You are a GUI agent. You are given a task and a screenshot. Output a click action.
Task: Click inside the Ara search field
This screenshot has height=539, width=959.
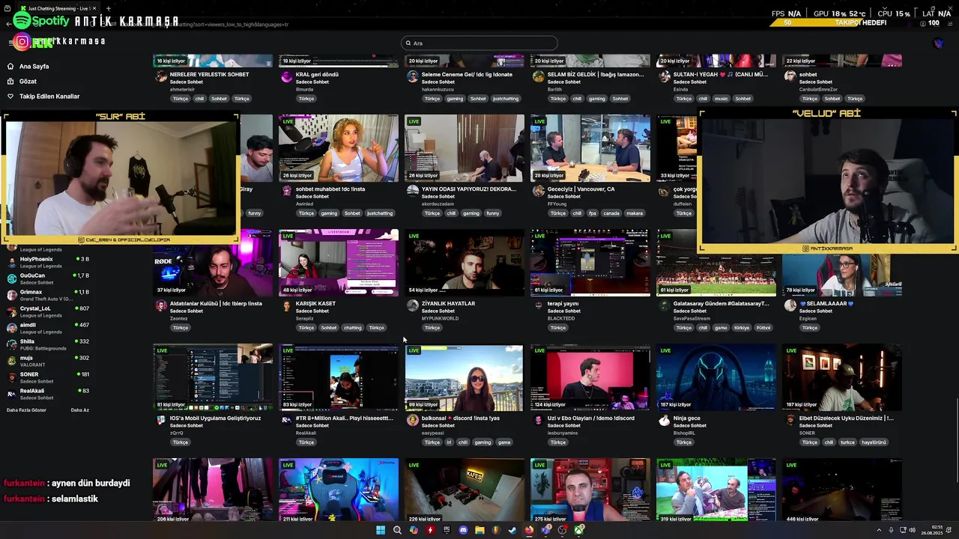[x=479, y=43]
